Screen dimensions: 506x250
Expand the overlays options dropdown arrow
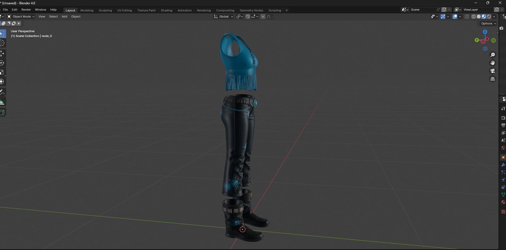[460, 16]
